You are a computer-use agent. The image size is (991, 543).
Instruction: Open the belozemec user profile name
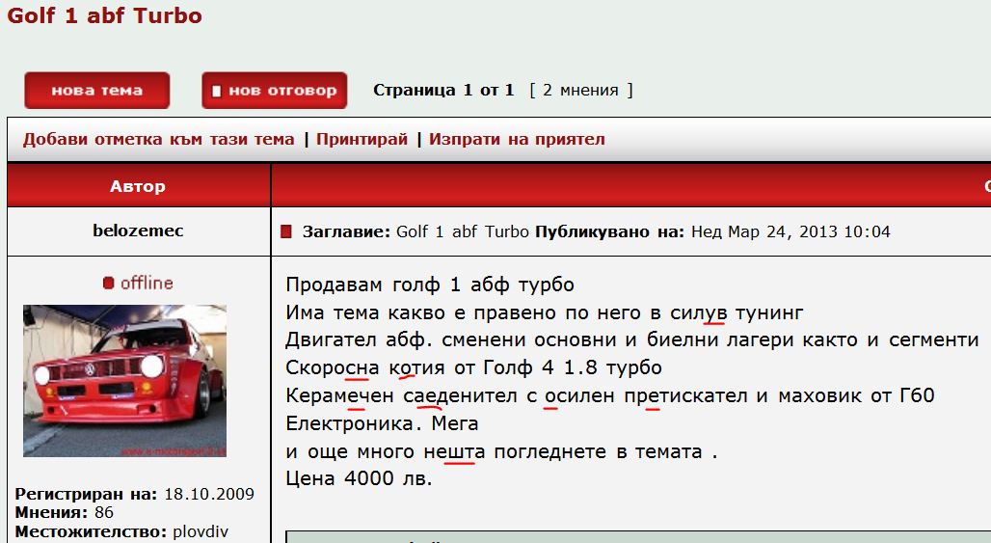coord(138,231)
